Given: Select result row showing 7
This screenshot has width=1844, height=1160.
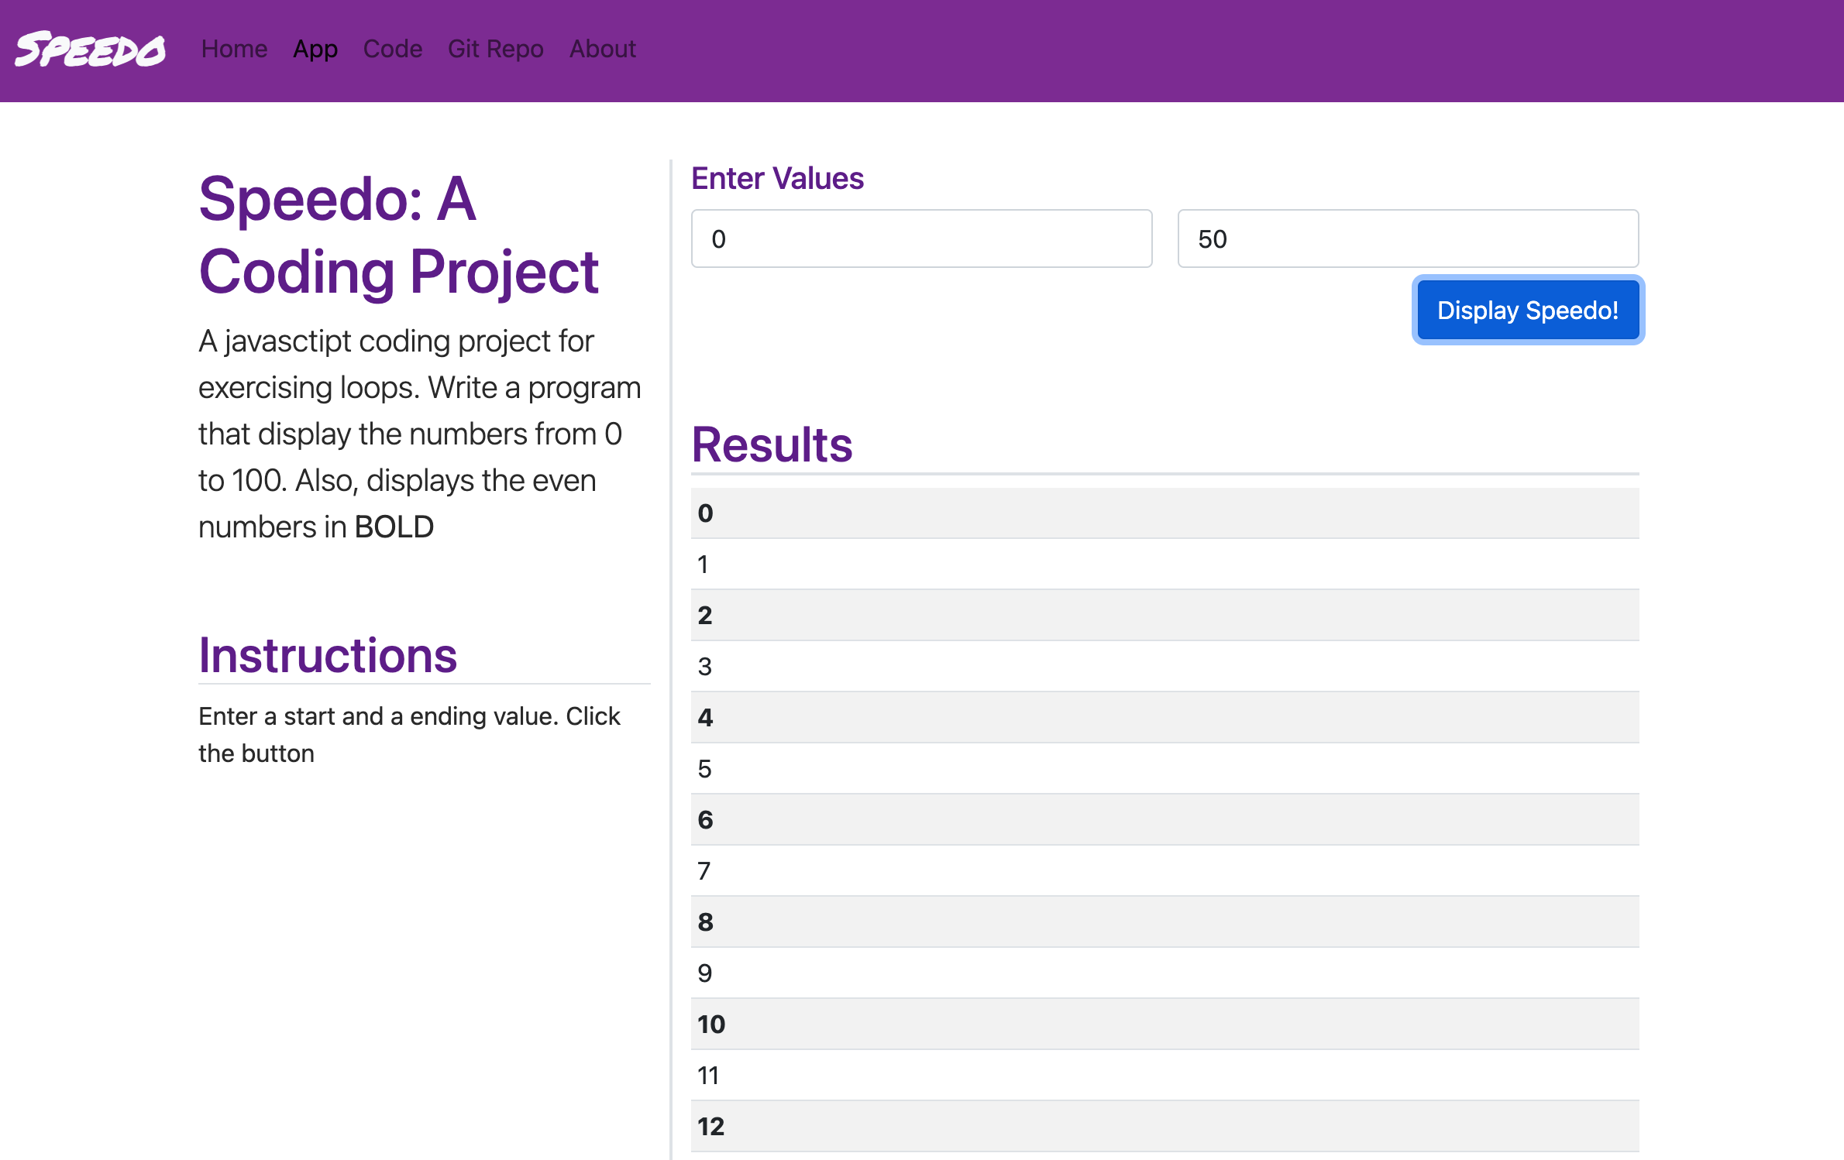Looking at the screenshot, I should [1165, 870].
